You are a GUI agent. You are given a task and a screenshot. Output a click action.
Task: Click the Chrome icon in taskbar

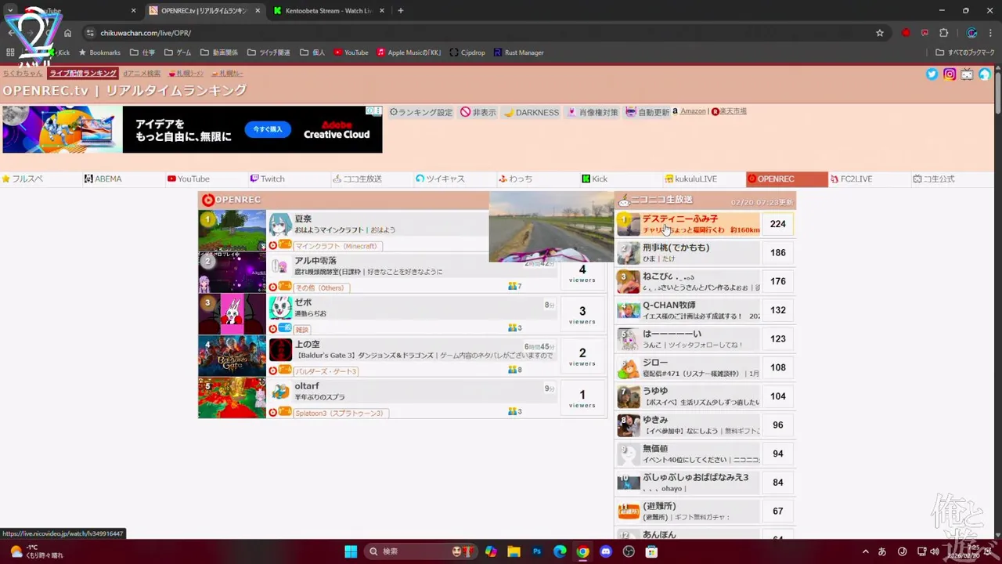(x=582, y=551)
